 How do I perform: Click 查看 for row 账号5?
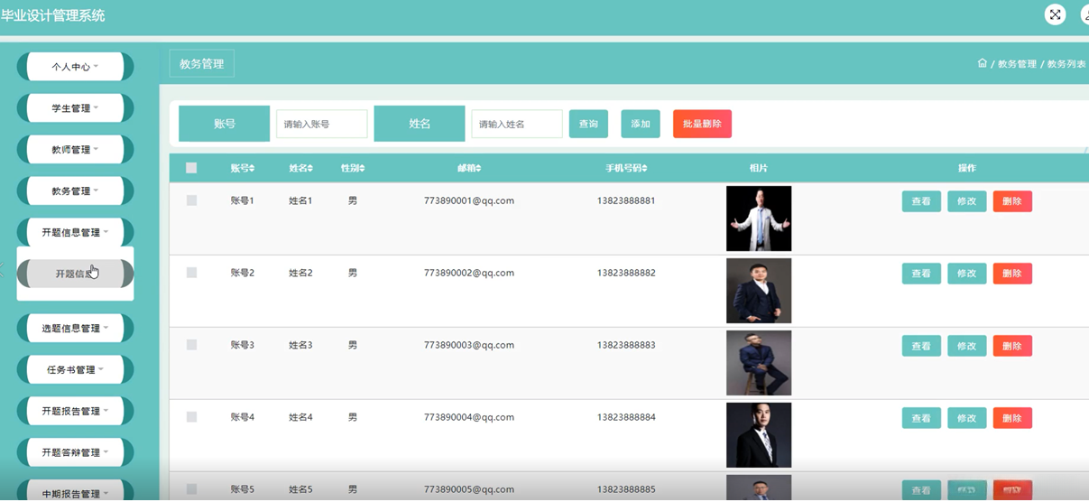pos(921,490)
